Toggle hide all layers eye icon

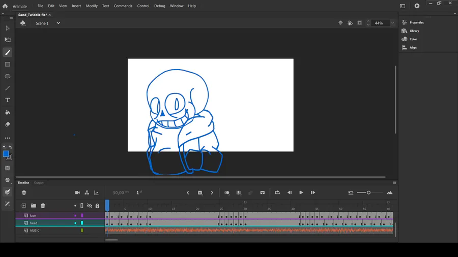point(90,206)
